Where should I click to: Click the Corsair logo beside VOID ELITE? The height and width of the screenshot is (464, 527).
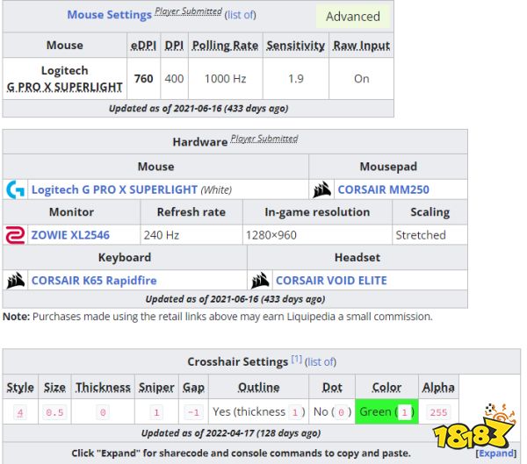click(260, 281)
